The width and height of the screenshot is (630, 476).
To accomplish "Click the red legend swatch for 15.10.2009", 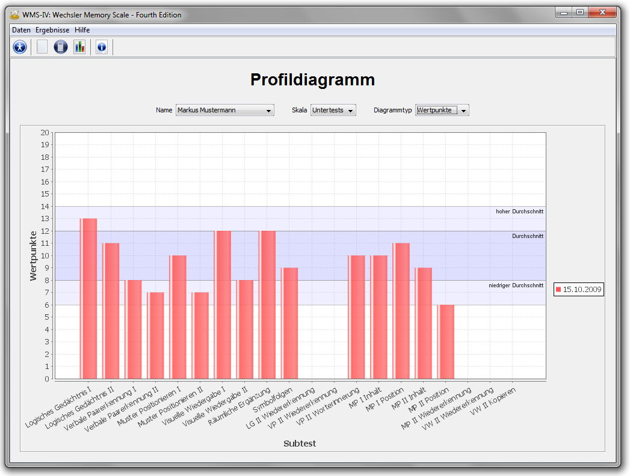I will pyautogui.click(x=558, y=290).
